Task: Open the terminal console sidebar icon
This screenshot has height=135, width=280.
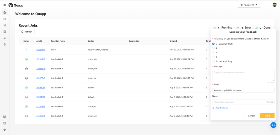Action: coord(5,19)
